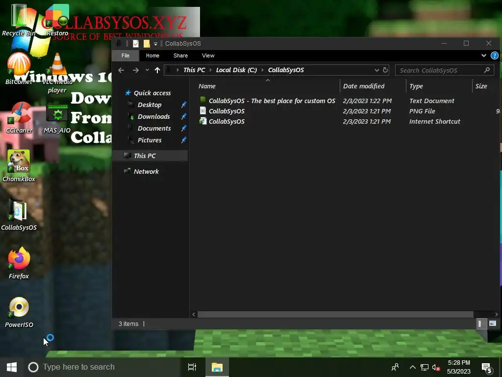Launch Firefox from the desktop
Image resolution: width=502 pixels, height=377 pixels.
click(x=19, y=263)
